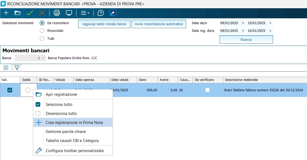Click the monitor preview toolbar icon
The width and height of the screenshot is (307, 160).
(x=69, y=13)
